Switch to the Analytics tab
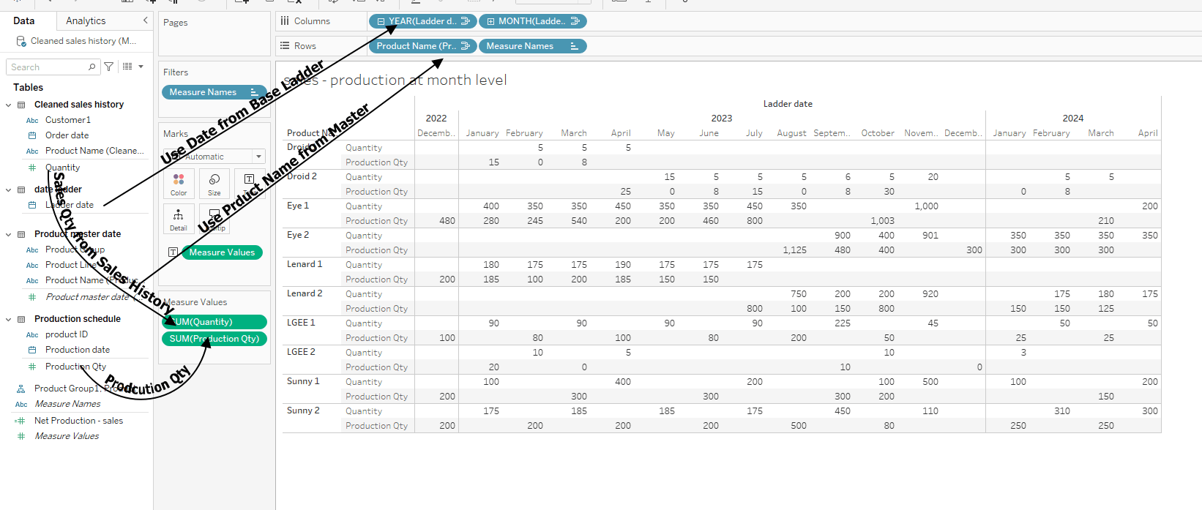 click(x=86, y=20)
